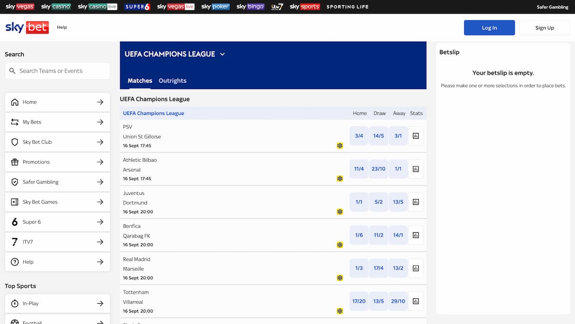The height and width of the screenshot is (324, 575).
Task: Select Union St Gilloise away odds 3/1
Action: [398, 136]
